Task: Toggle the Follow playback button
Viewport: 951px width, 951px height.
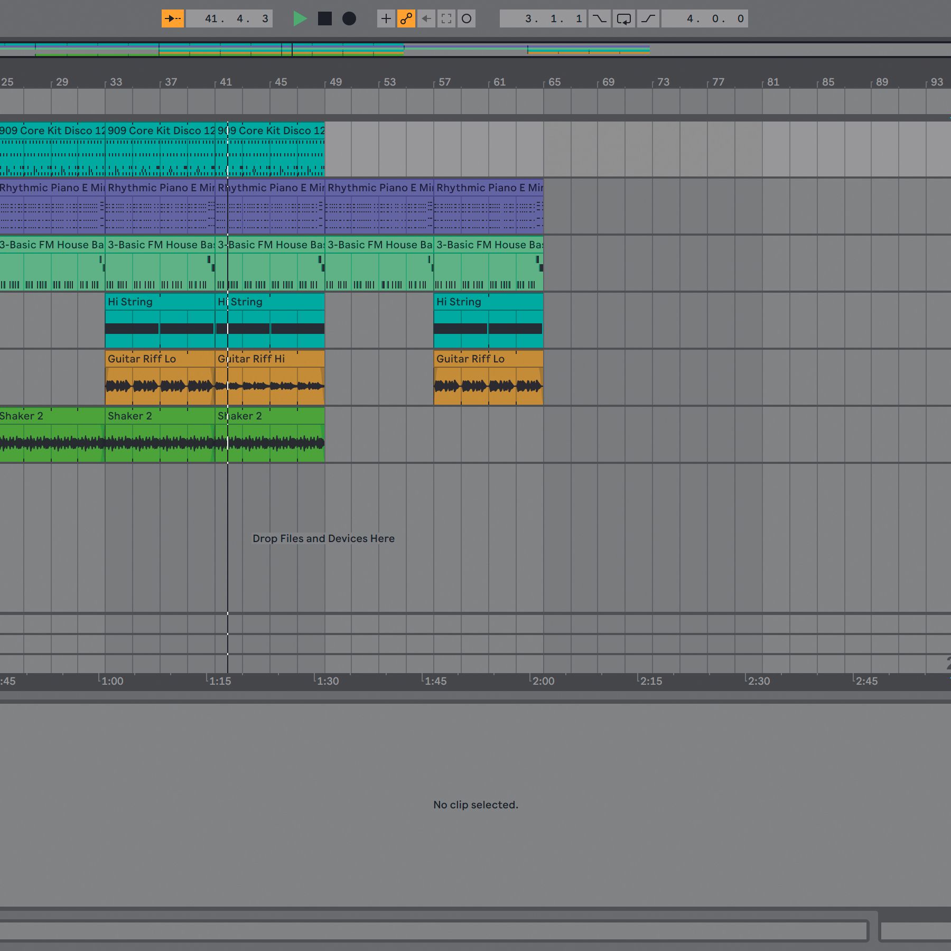Action: coord(173,18)
